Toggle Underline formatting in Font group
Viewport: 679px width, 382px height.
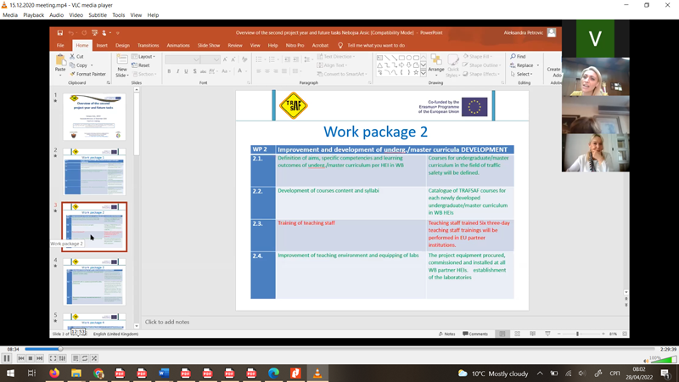click(186, 71)
